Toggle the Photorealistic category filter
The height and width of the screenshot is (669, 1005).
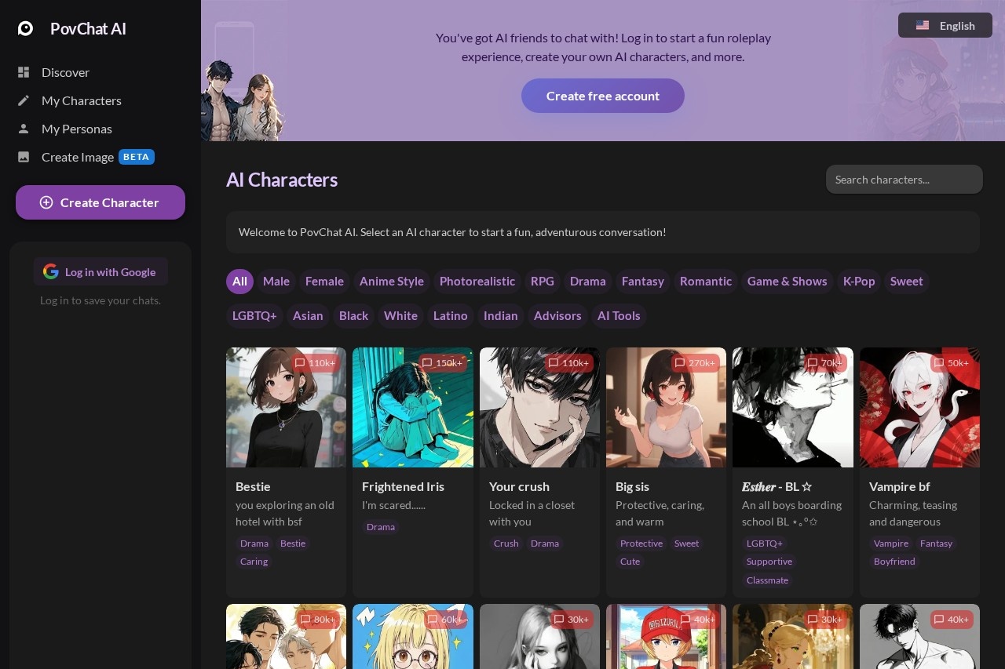477,282
